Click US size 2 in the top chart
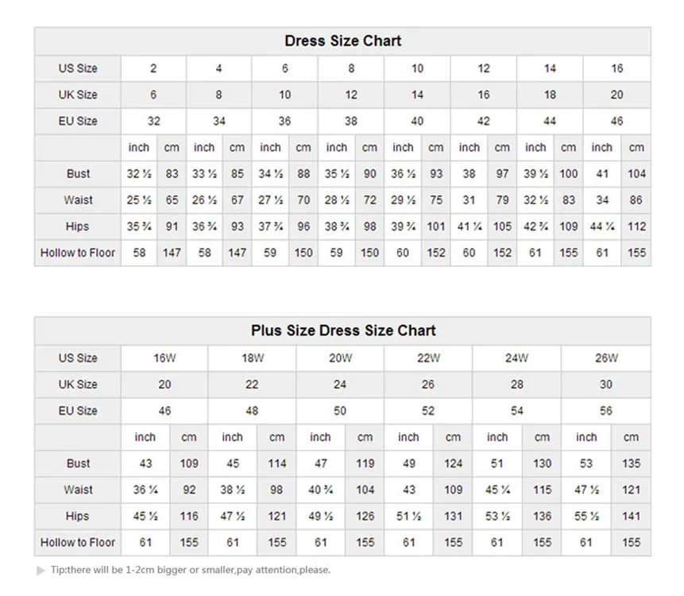The width and height of the screenshot is (684, 596). pos(153,68)
